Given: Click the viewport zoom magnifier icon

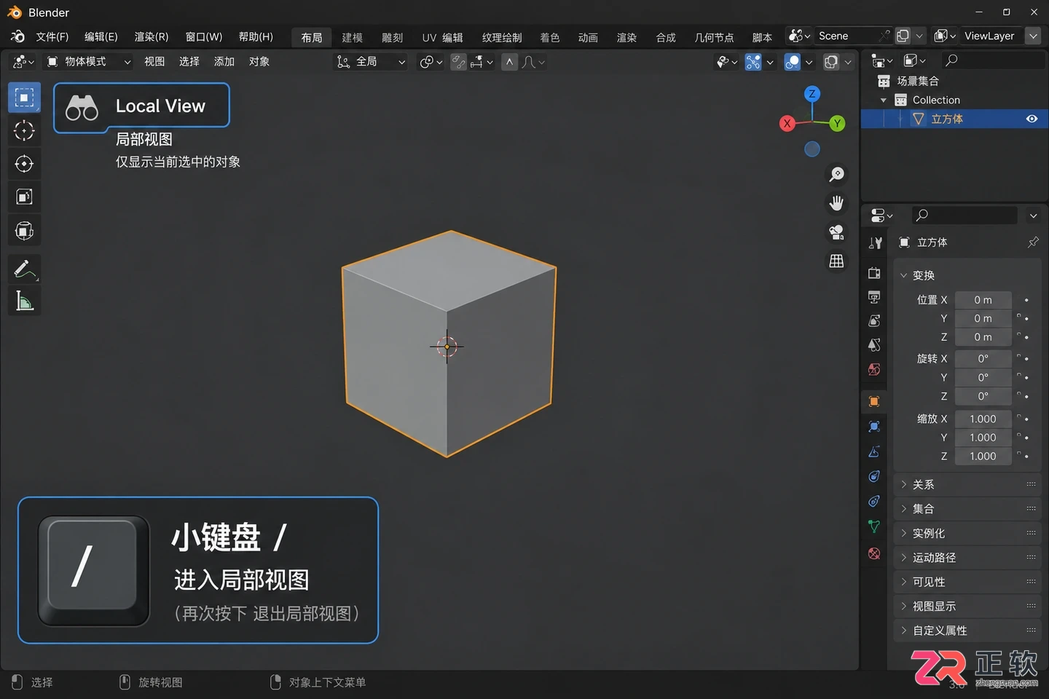Looking at the screenshot, I should click(x=836, y=175).
